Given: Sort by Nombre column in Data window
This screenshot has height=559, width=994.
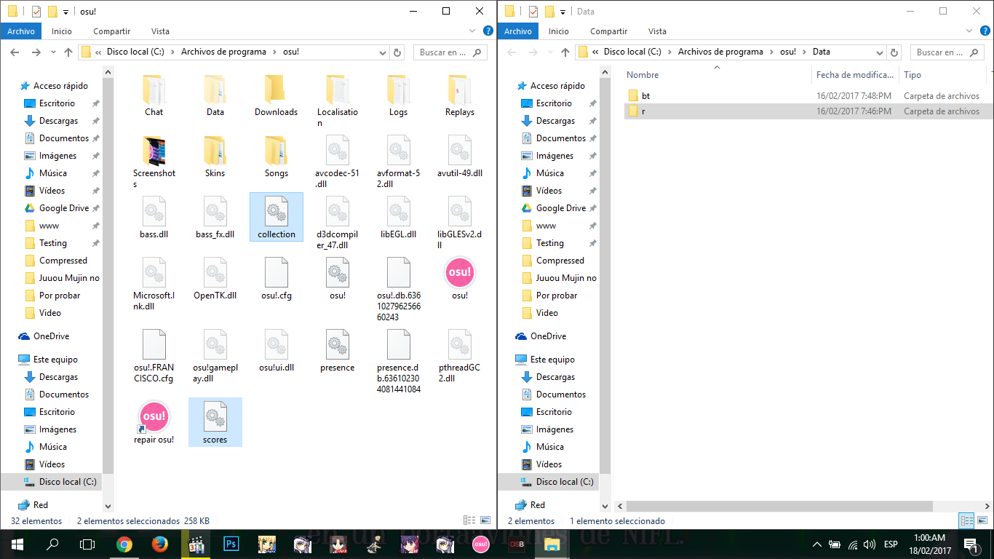Looking at the screenshot, I should pos(717,75).
